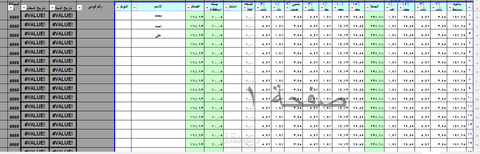Click empty signature cell in محمد's row
This screenshot has height=154, width=480.
123,16
